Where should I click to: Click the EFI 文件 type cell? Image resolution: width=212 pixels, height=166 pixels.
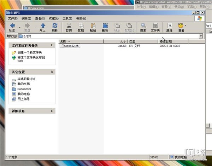(135, 46)
